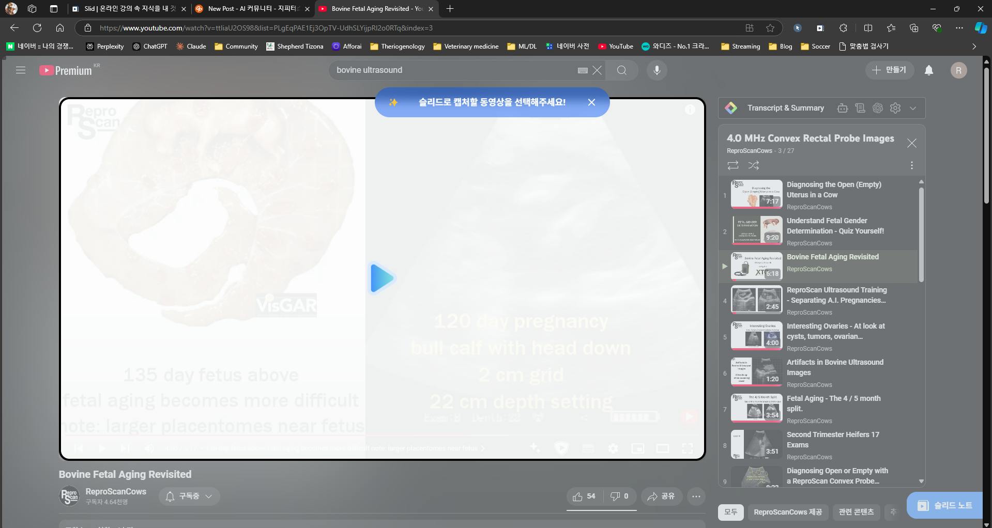Reload the current page

point(37,28)
